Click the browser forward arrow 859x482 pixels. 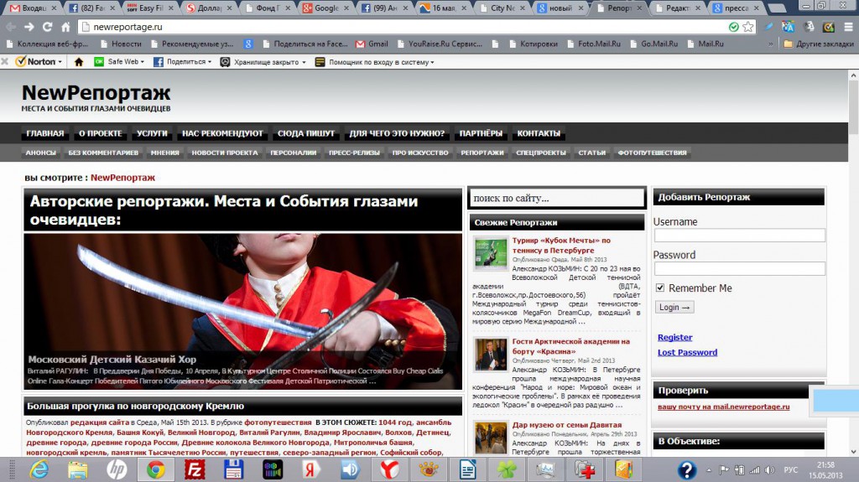point(29,27)
